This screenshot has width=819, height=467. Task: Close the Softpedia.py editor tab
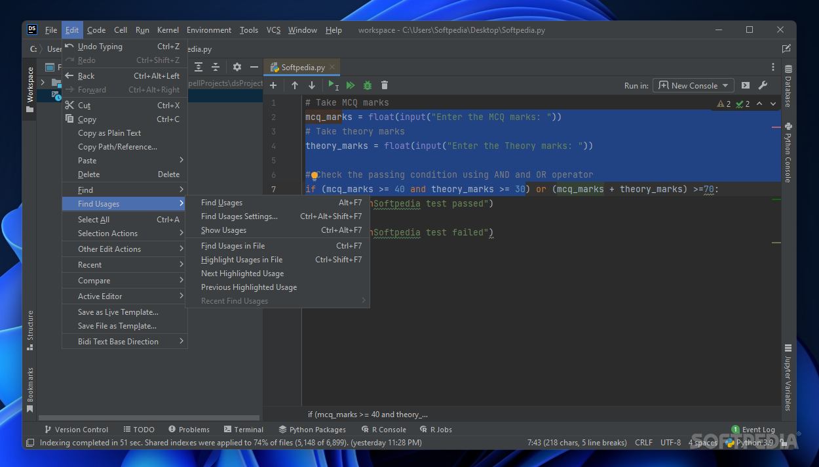pyautogui.click(x=333, y=67)
